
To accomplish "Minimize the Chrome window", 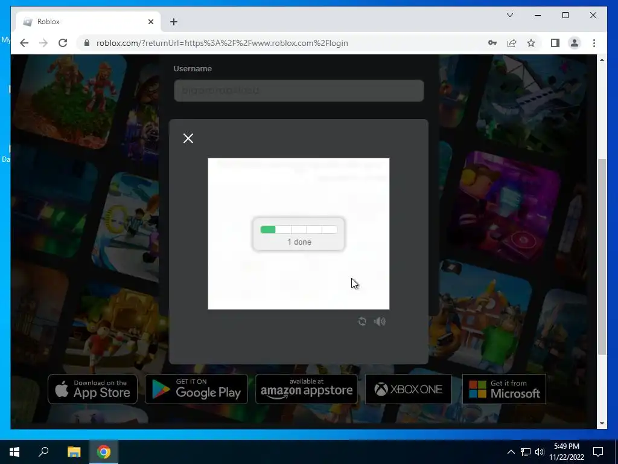I will (x=538, y=15).
